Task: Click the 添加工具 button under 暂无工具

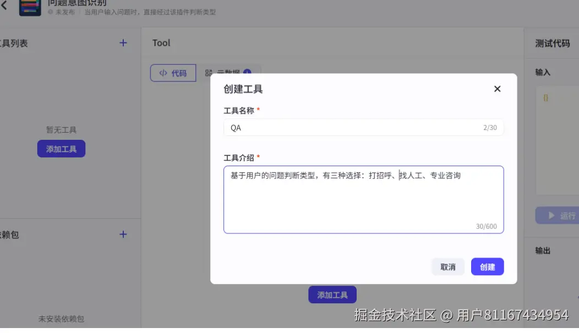Action: (x=61, y=149)
